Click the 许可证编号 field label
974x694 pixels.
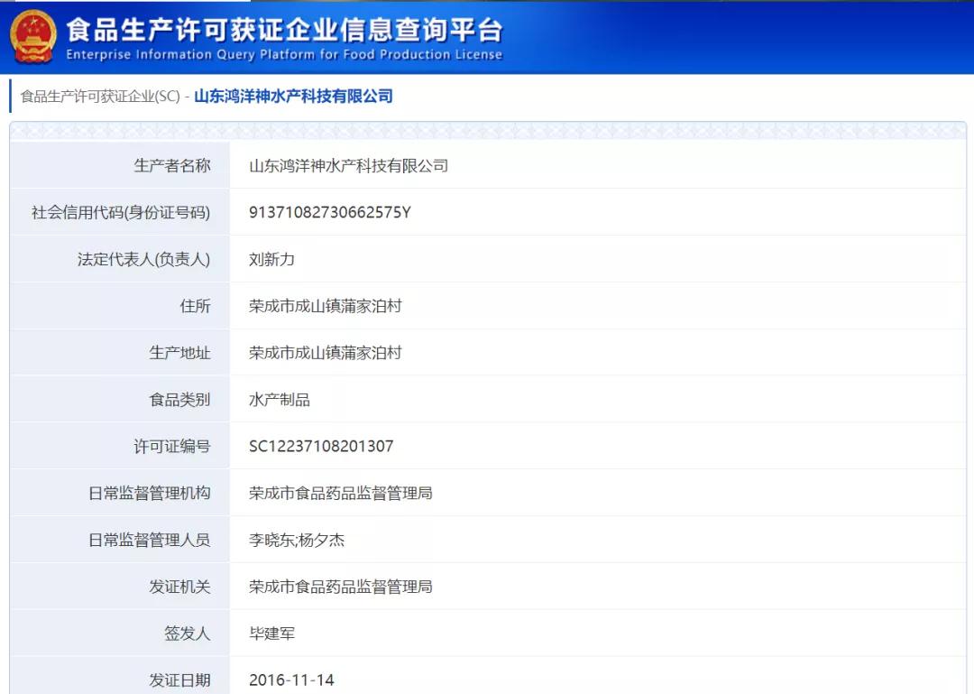coord(171,447)
